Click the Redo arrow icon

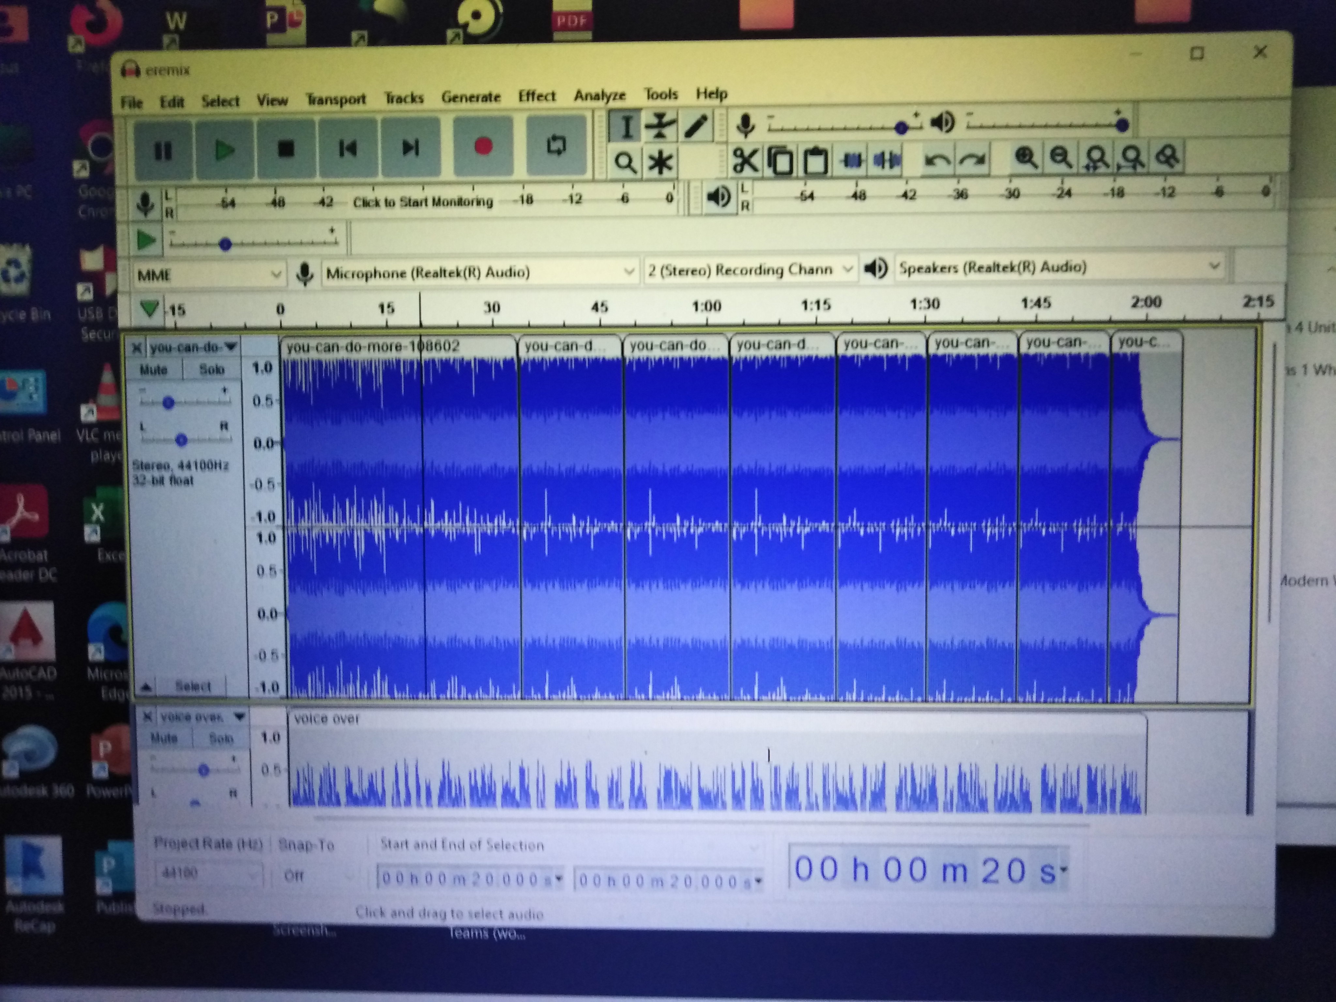[x=972, y=159]
